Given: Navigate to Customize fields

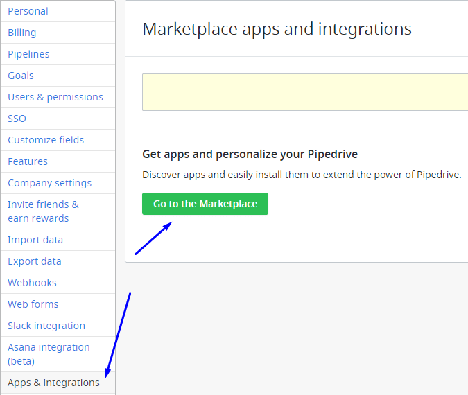Looking at the screenshot, I should click(x=46, y=140).
